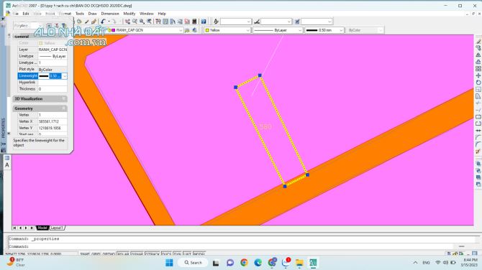Toggle DUCS in status bar
The width and height of the screenshot is (482, 270).
[166, 254]
